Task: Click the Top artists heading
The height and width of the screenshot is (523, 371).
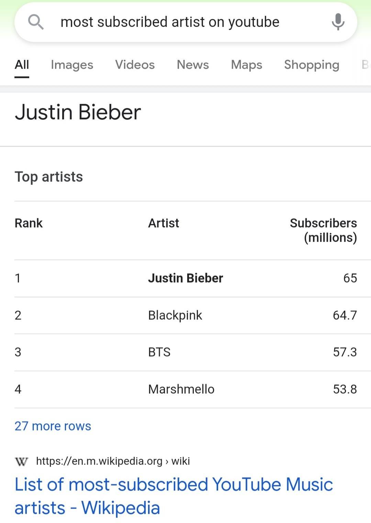Action: tap(49, 177)
